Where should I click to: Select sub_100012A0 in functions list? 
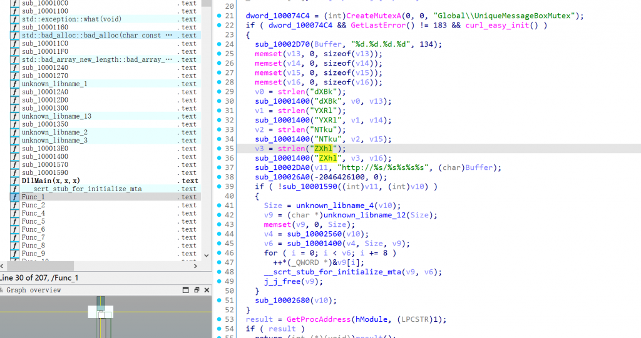pos(105,92)
